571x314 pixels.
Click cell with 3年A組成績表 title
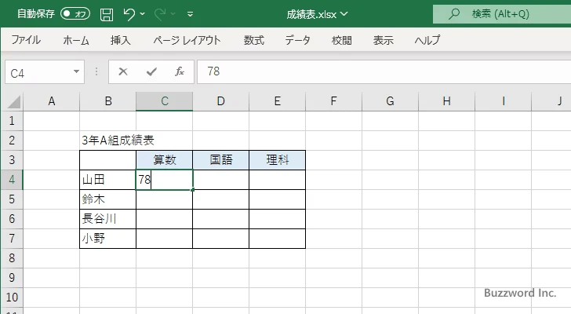pos(107,141)
